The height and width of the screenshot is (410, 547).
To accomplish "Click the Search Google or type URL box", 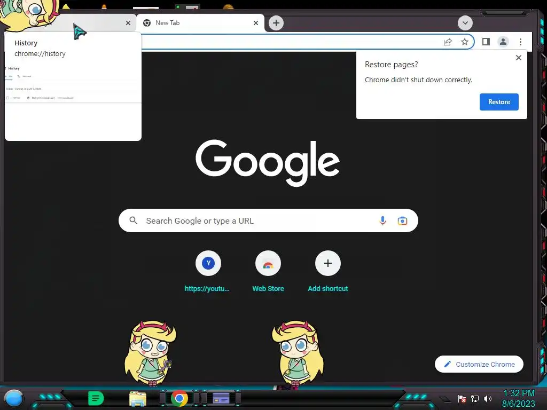I will (x=268, y=220).
